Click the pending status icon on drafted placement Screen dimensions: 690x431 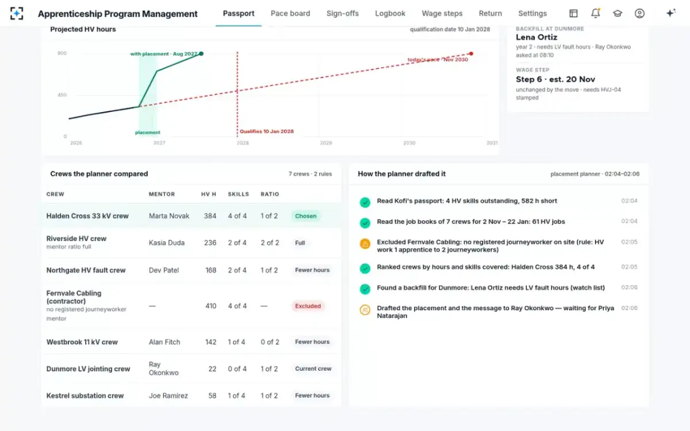pyautogui.click(x=365, y=310)
